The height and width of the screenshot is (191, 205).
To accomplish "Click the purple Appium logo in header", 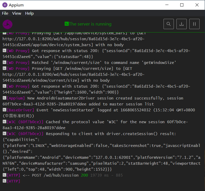I will pos(7,24).
